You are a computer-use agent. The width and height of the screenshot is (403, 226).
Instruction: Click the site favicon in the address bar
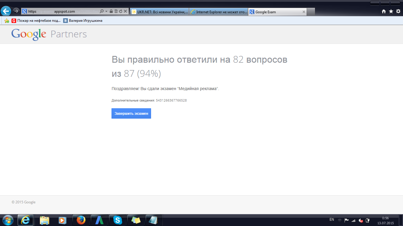[x=24, y=11]
